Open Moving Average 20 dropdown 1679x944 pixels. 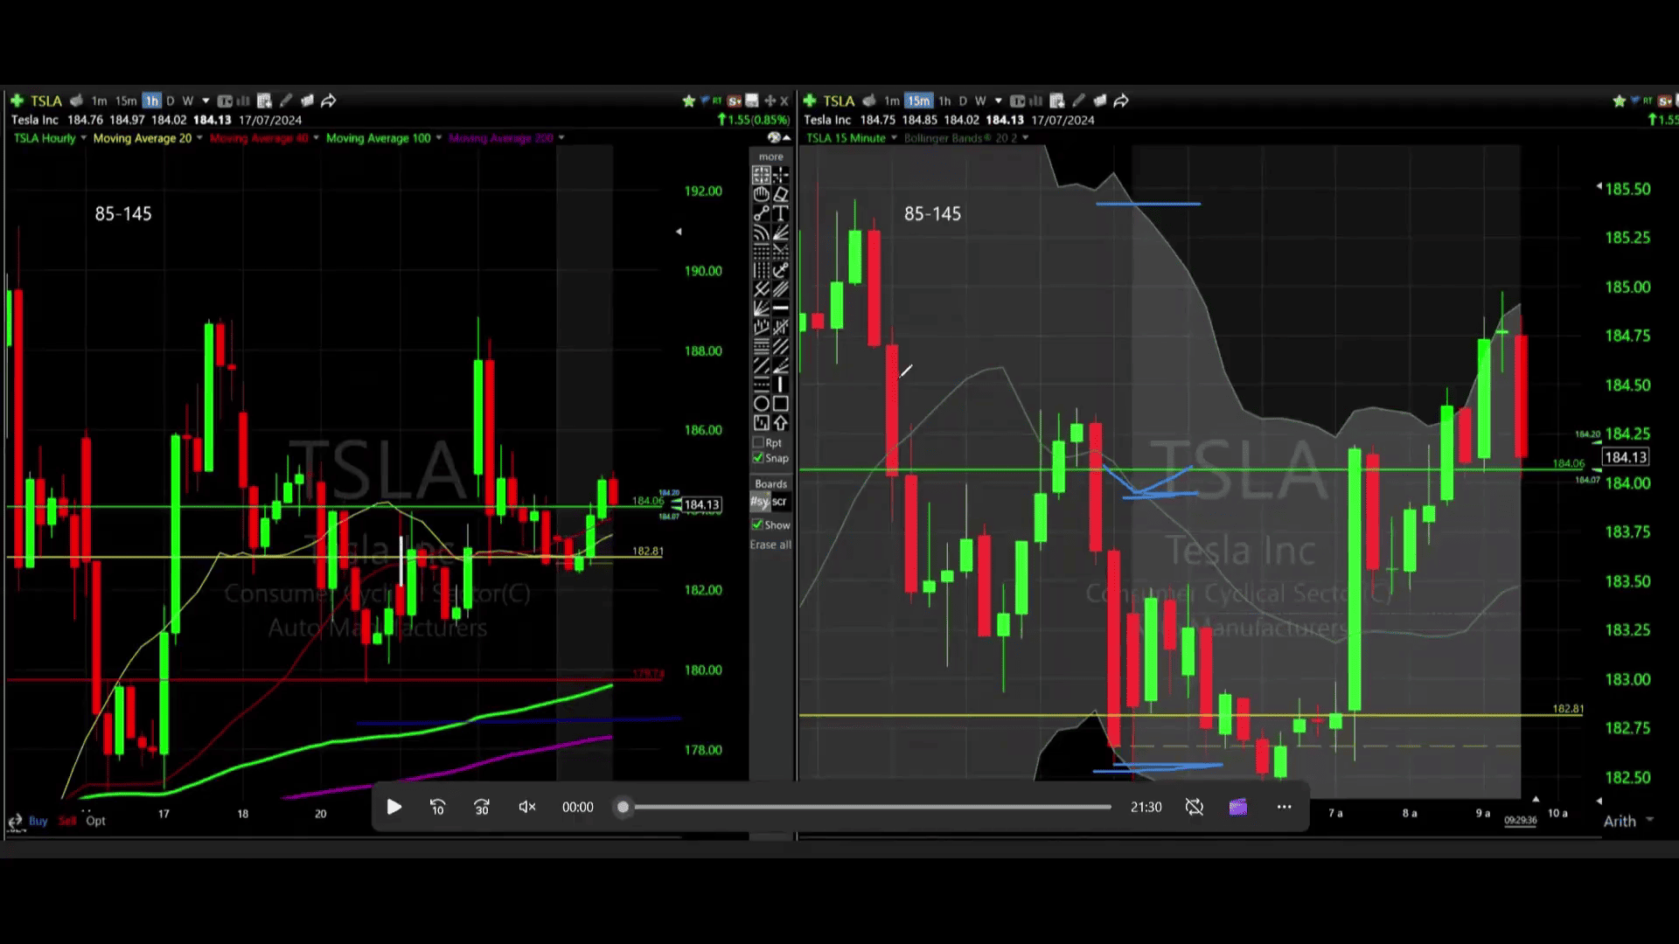coord(199,138)
